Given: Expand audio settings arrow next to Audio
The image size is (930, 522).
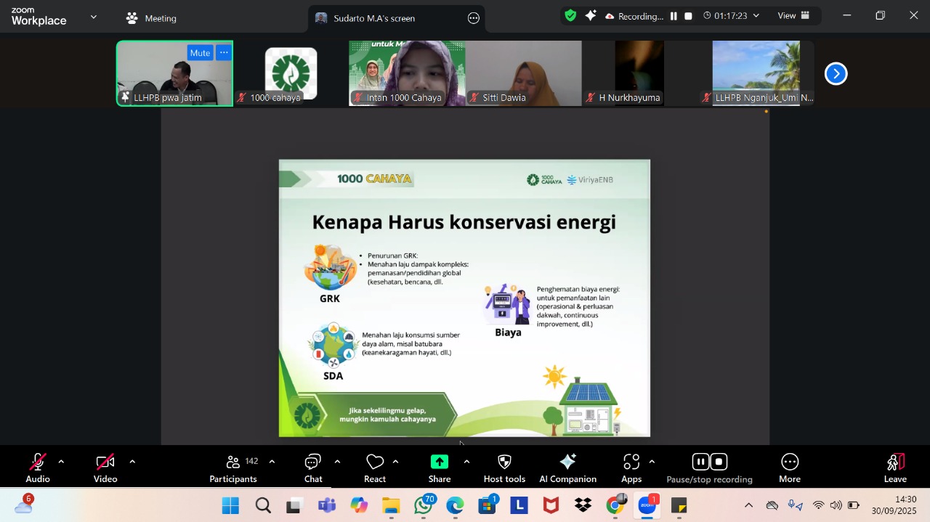Looking at the screenshot, I should click(61, 462).
